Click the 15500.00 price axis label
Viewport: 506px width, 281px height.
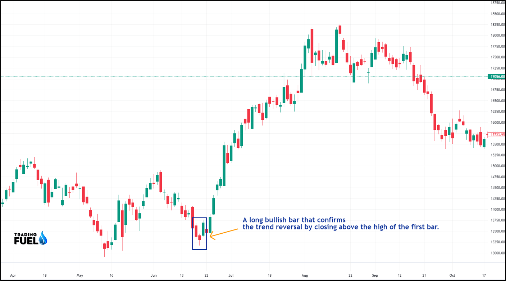(498, 144)
